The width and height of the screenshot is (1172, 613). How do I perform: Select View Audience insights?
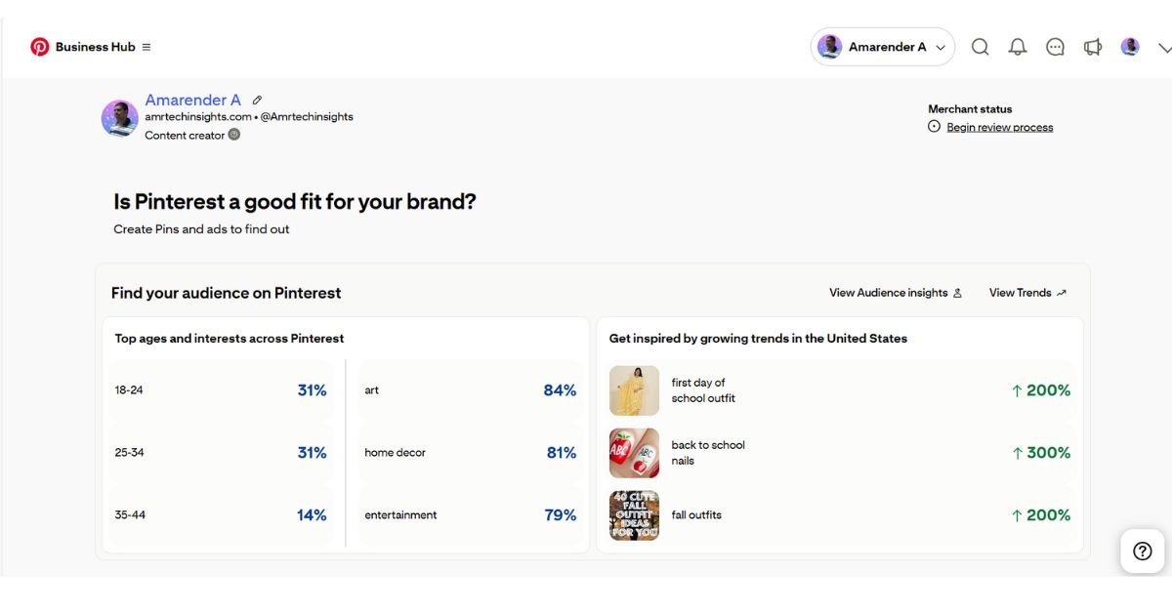coord(889,292)
